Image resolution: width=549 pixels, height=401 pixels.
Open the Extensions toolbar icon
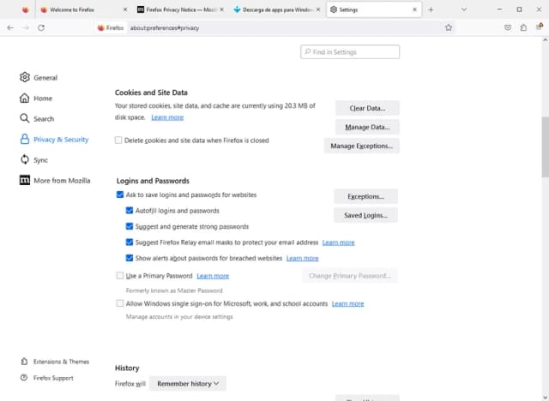523,27
